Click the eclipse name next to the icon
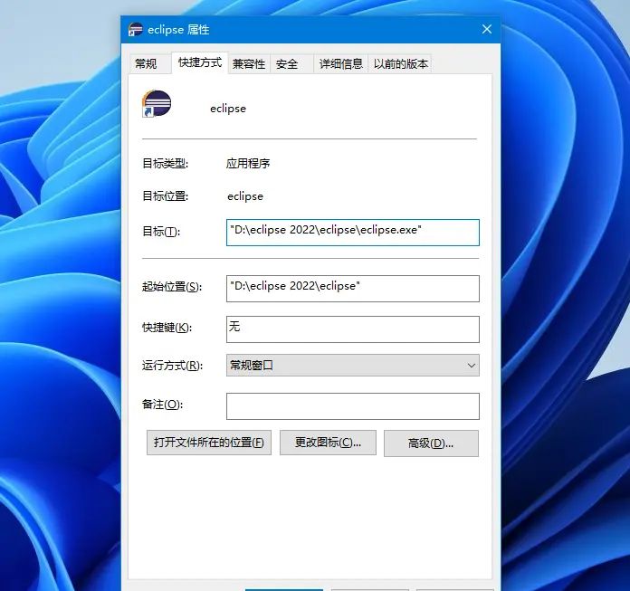Screen dimensions: 630x591 point(227,108)
